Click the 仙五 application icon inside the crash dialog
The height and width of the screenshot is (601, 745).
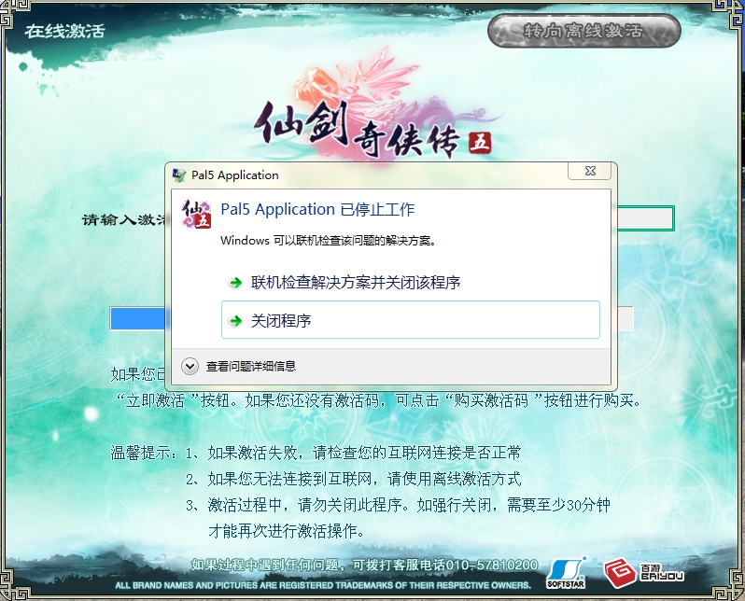(x=197, y=214)
